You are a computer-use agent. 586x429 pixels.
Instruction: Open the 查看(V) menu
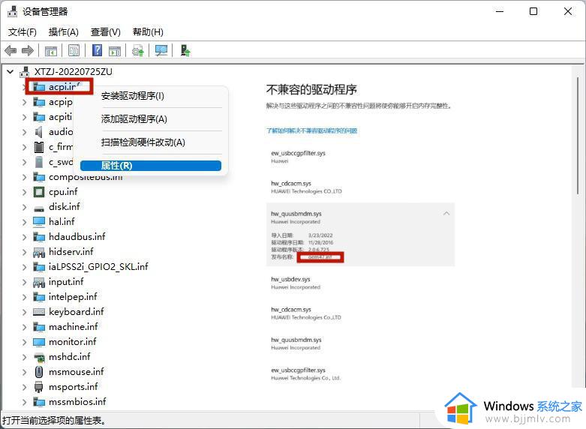[105, 32]
